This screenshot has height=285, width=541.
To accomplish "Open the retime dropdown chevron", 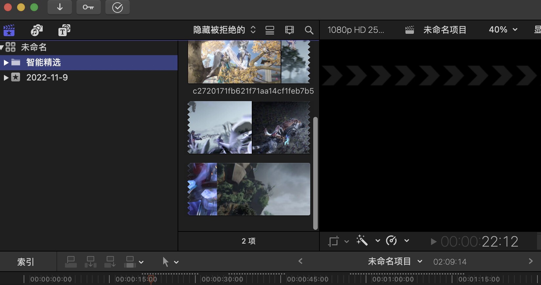I will pyautogui.click(x=407, y=241).
